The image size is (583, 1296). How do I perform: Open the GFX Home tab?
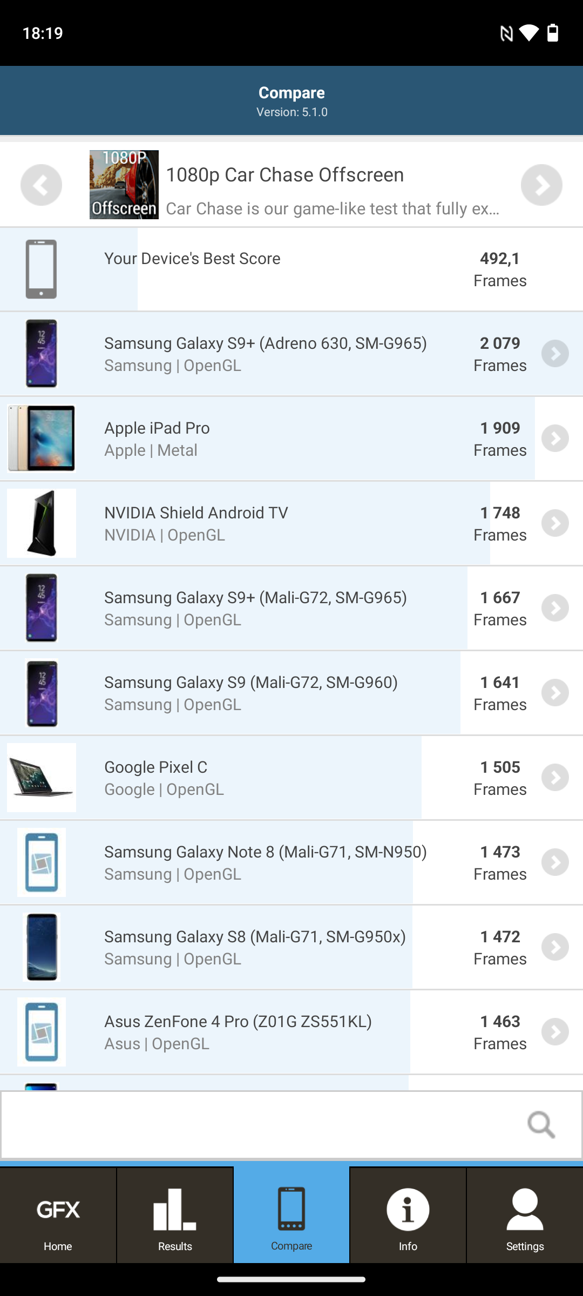pos(58,1215)
